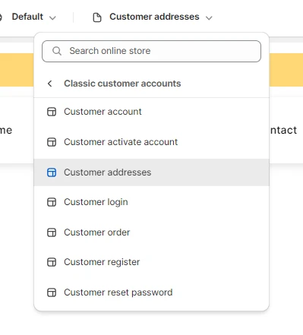The height and width of the screenshot is (335, 303).
Task: Select Customer register in the menu
Action: pos(151,262)
